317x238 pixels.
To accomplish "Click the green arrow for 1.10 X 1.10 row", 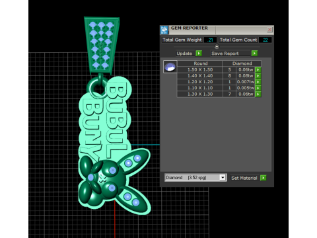I will pos(258,88).
